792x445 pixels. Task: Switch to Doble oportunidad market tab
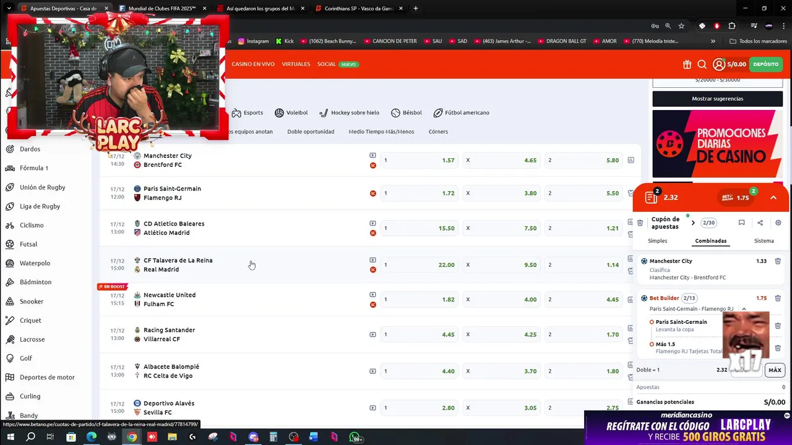pos(311,132)
